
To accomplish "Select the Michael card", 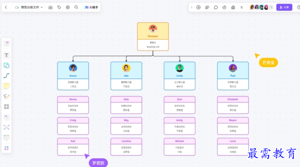I will click(x=179, y=147).
